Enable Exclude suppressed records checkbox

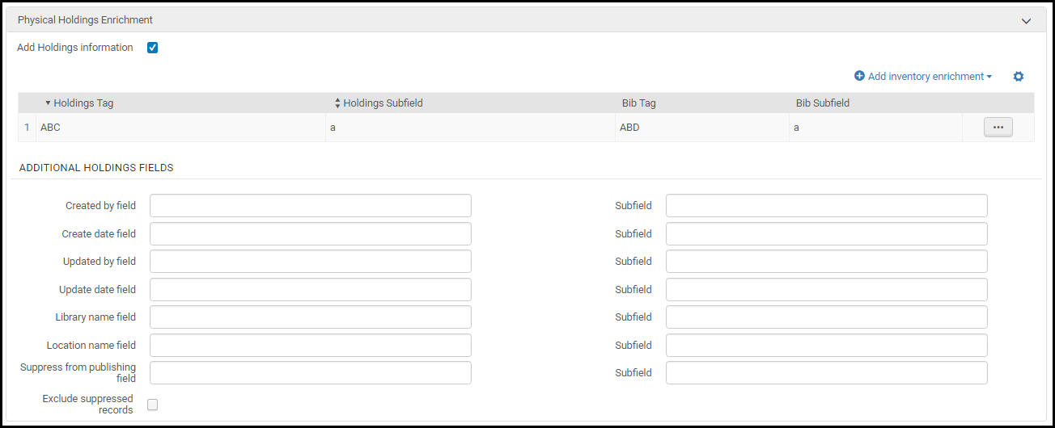click(x=152, y=405)
